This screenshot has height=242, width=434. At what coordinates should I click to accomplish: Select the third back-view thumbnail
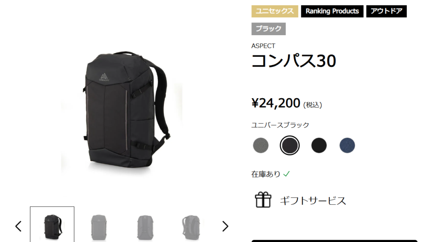tap(145, 226)
